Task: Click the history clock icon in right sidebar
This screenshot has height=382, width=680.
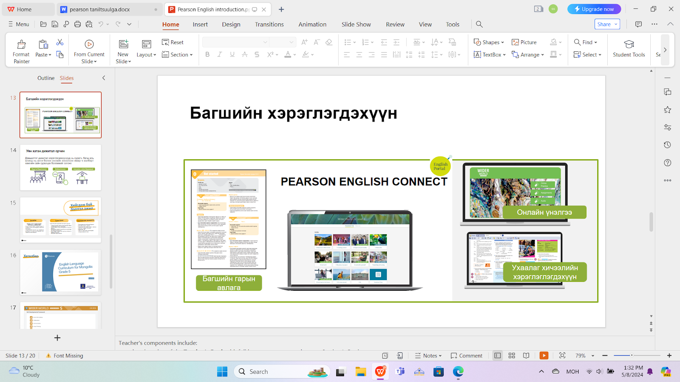Action: [x=668, y=145]
